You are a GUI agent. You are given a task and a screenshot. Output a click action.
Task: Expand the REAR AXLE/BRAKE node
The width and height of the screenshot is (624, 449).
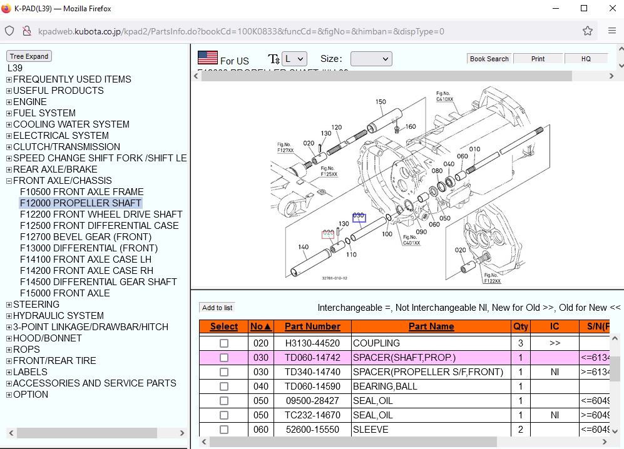click(x=9, y=170)
